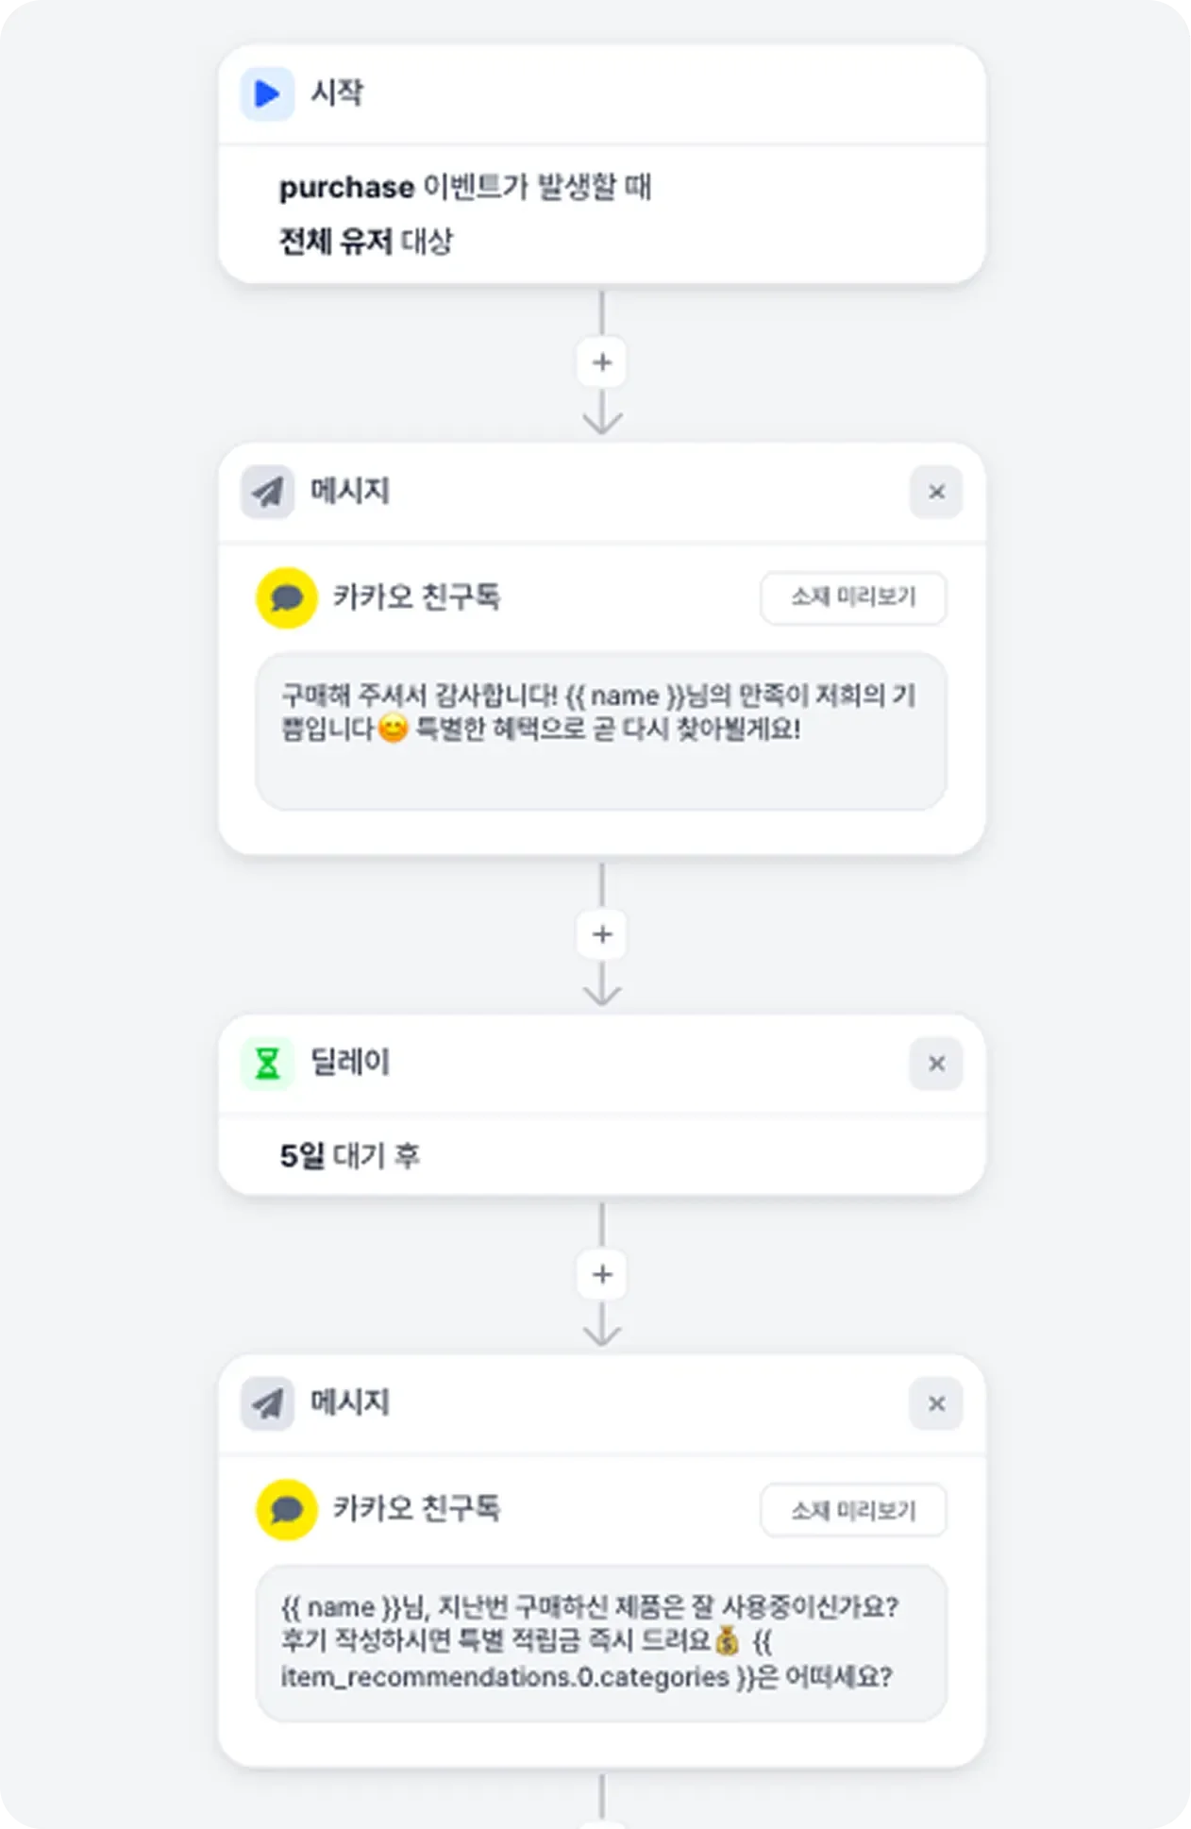Click the paper plane icon of first 메시지 node
1191x1829 pixels.
point(267,492)
